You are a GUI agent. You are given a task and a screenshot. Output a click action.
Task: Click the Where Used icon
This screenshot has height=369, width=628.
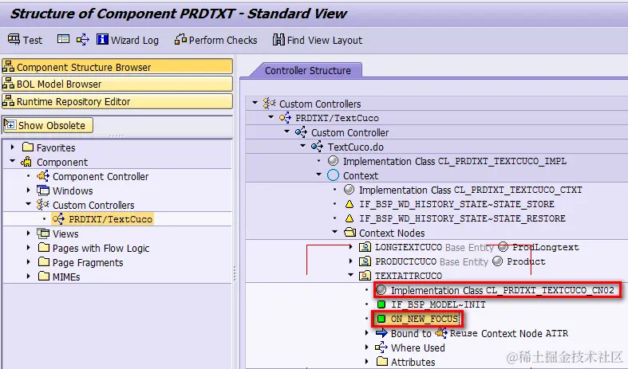(x=381, y=347)
